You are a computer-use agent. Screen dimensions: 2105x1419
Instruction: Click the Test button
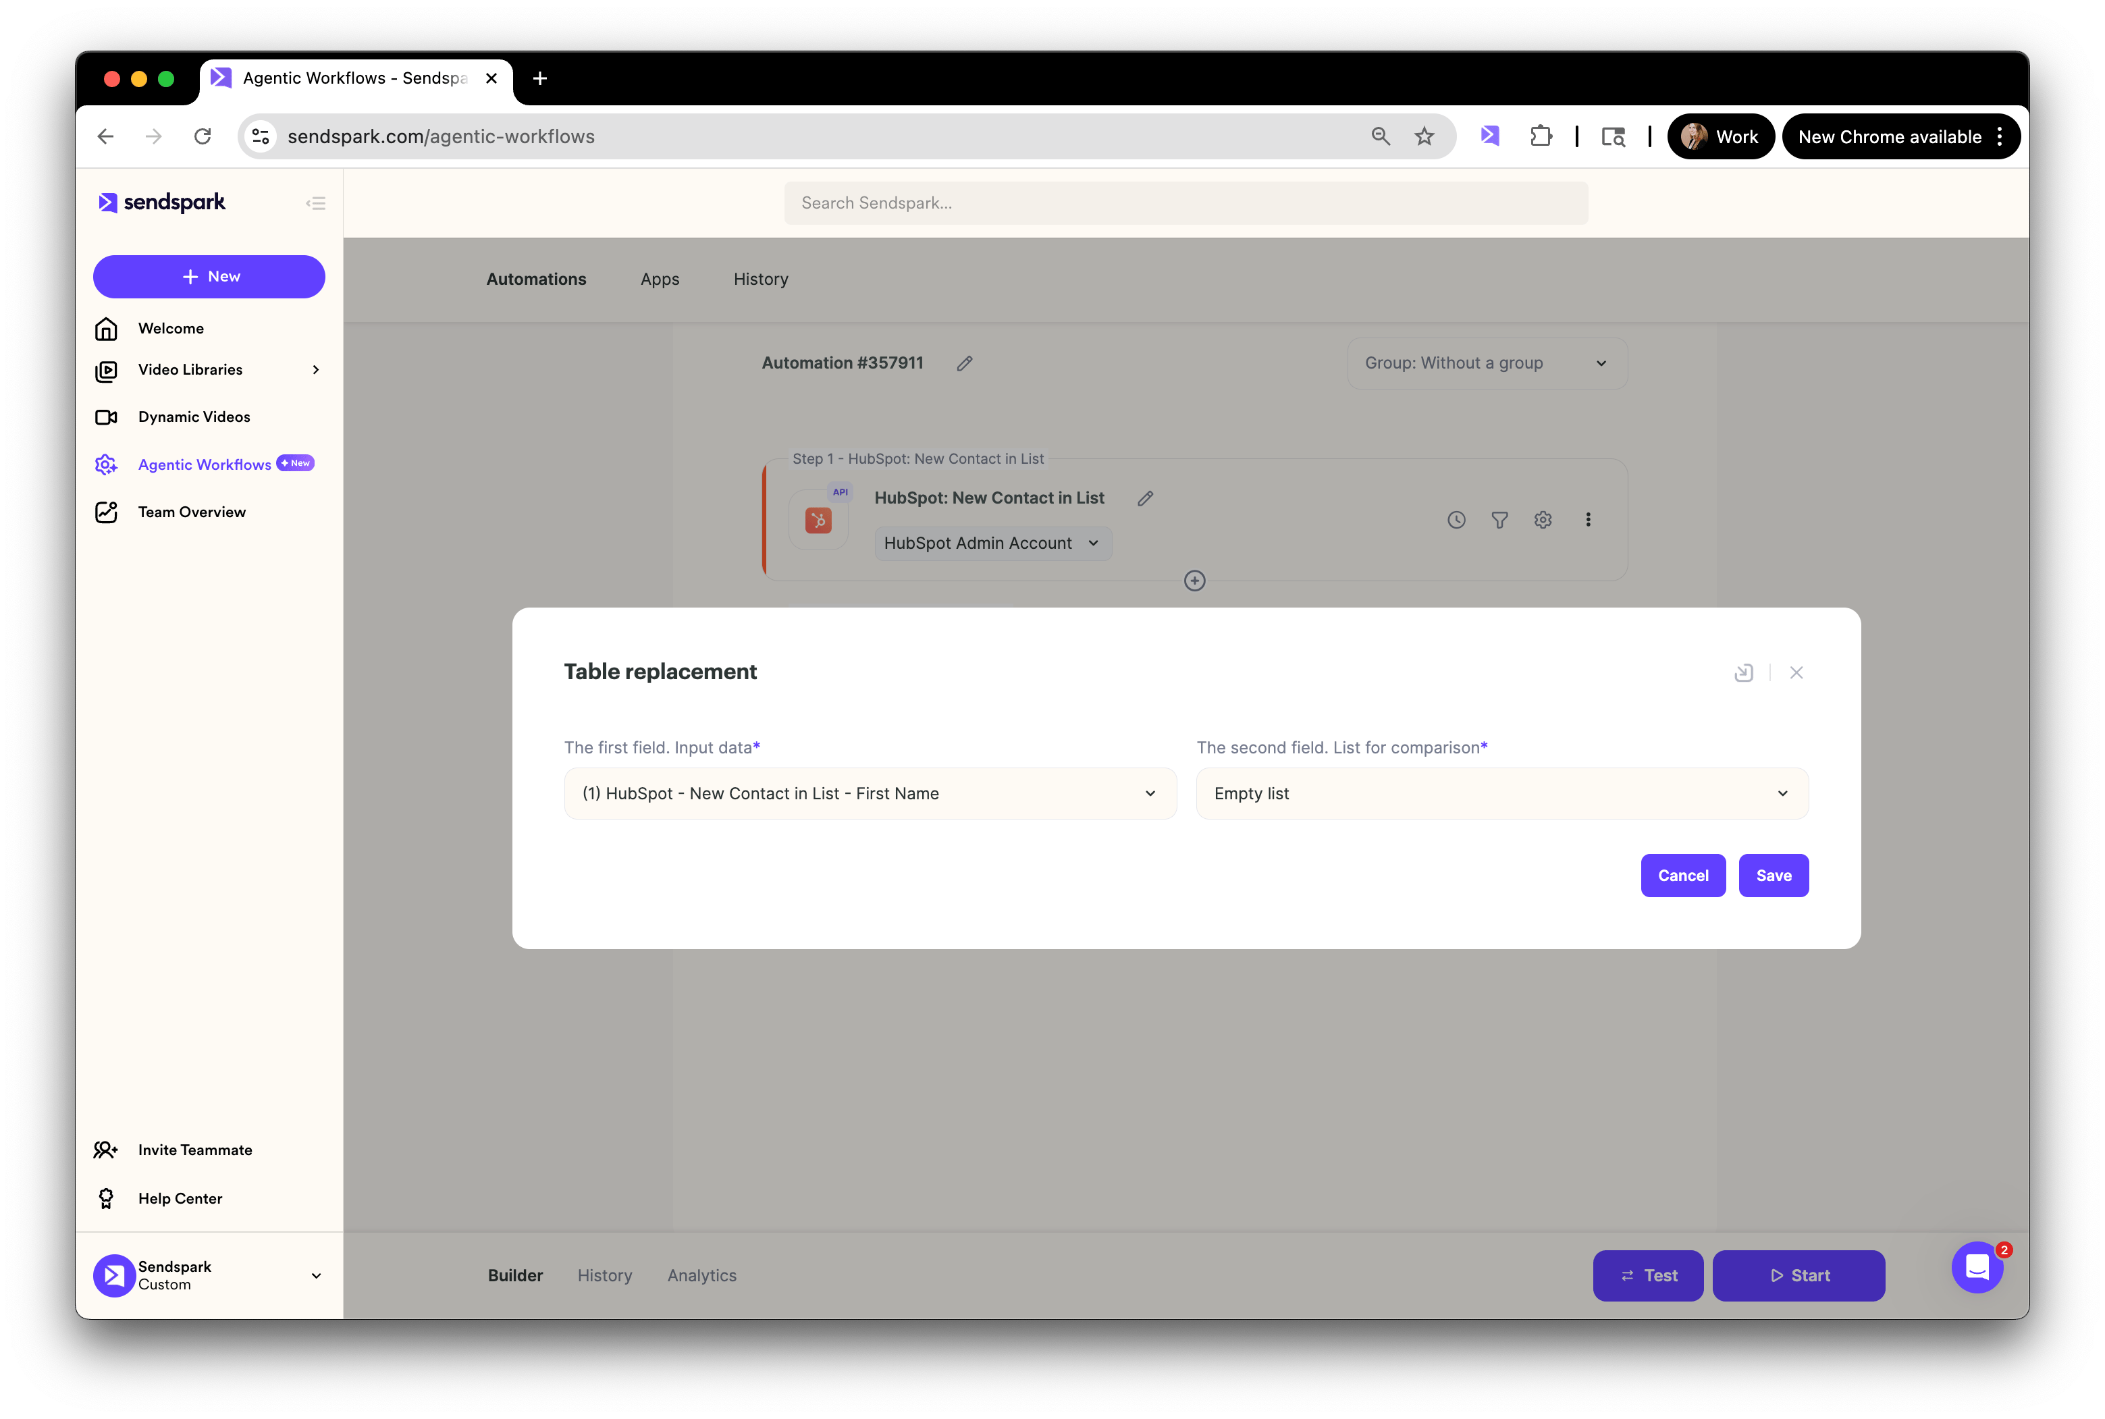click(x=1647, y=1275)
